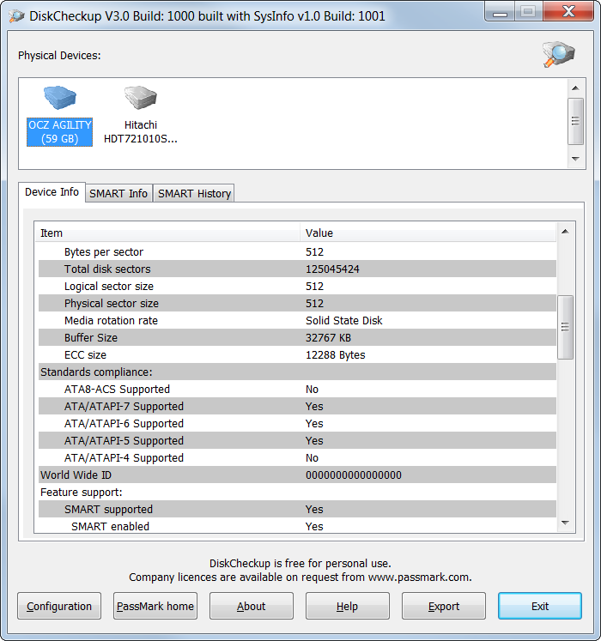Select the World Wide ID row
601x641 pixels.
point(297,475)
